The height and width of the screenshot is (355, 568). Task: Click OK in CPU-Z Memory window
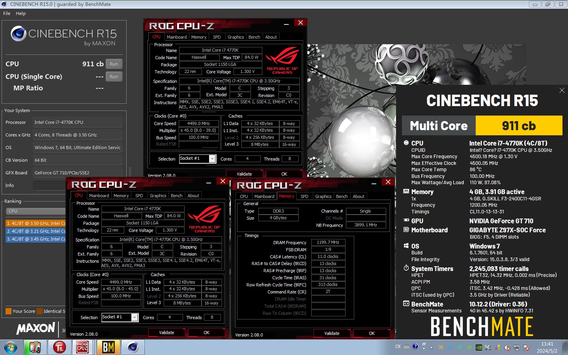click(372, 333)
